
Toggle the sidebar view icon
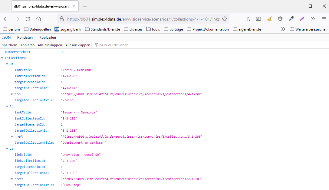pos(258,19)
